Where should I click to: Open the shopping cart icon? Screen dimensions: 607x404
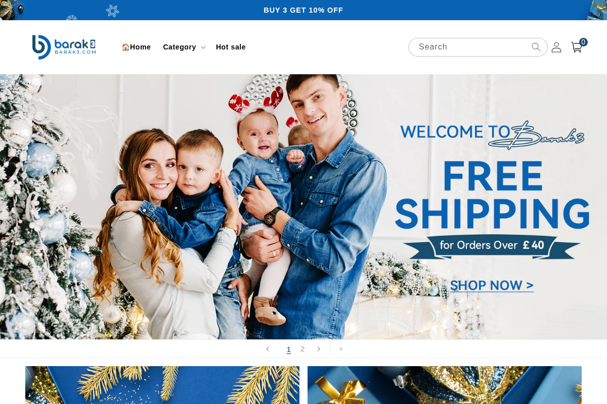coord(577,47)
